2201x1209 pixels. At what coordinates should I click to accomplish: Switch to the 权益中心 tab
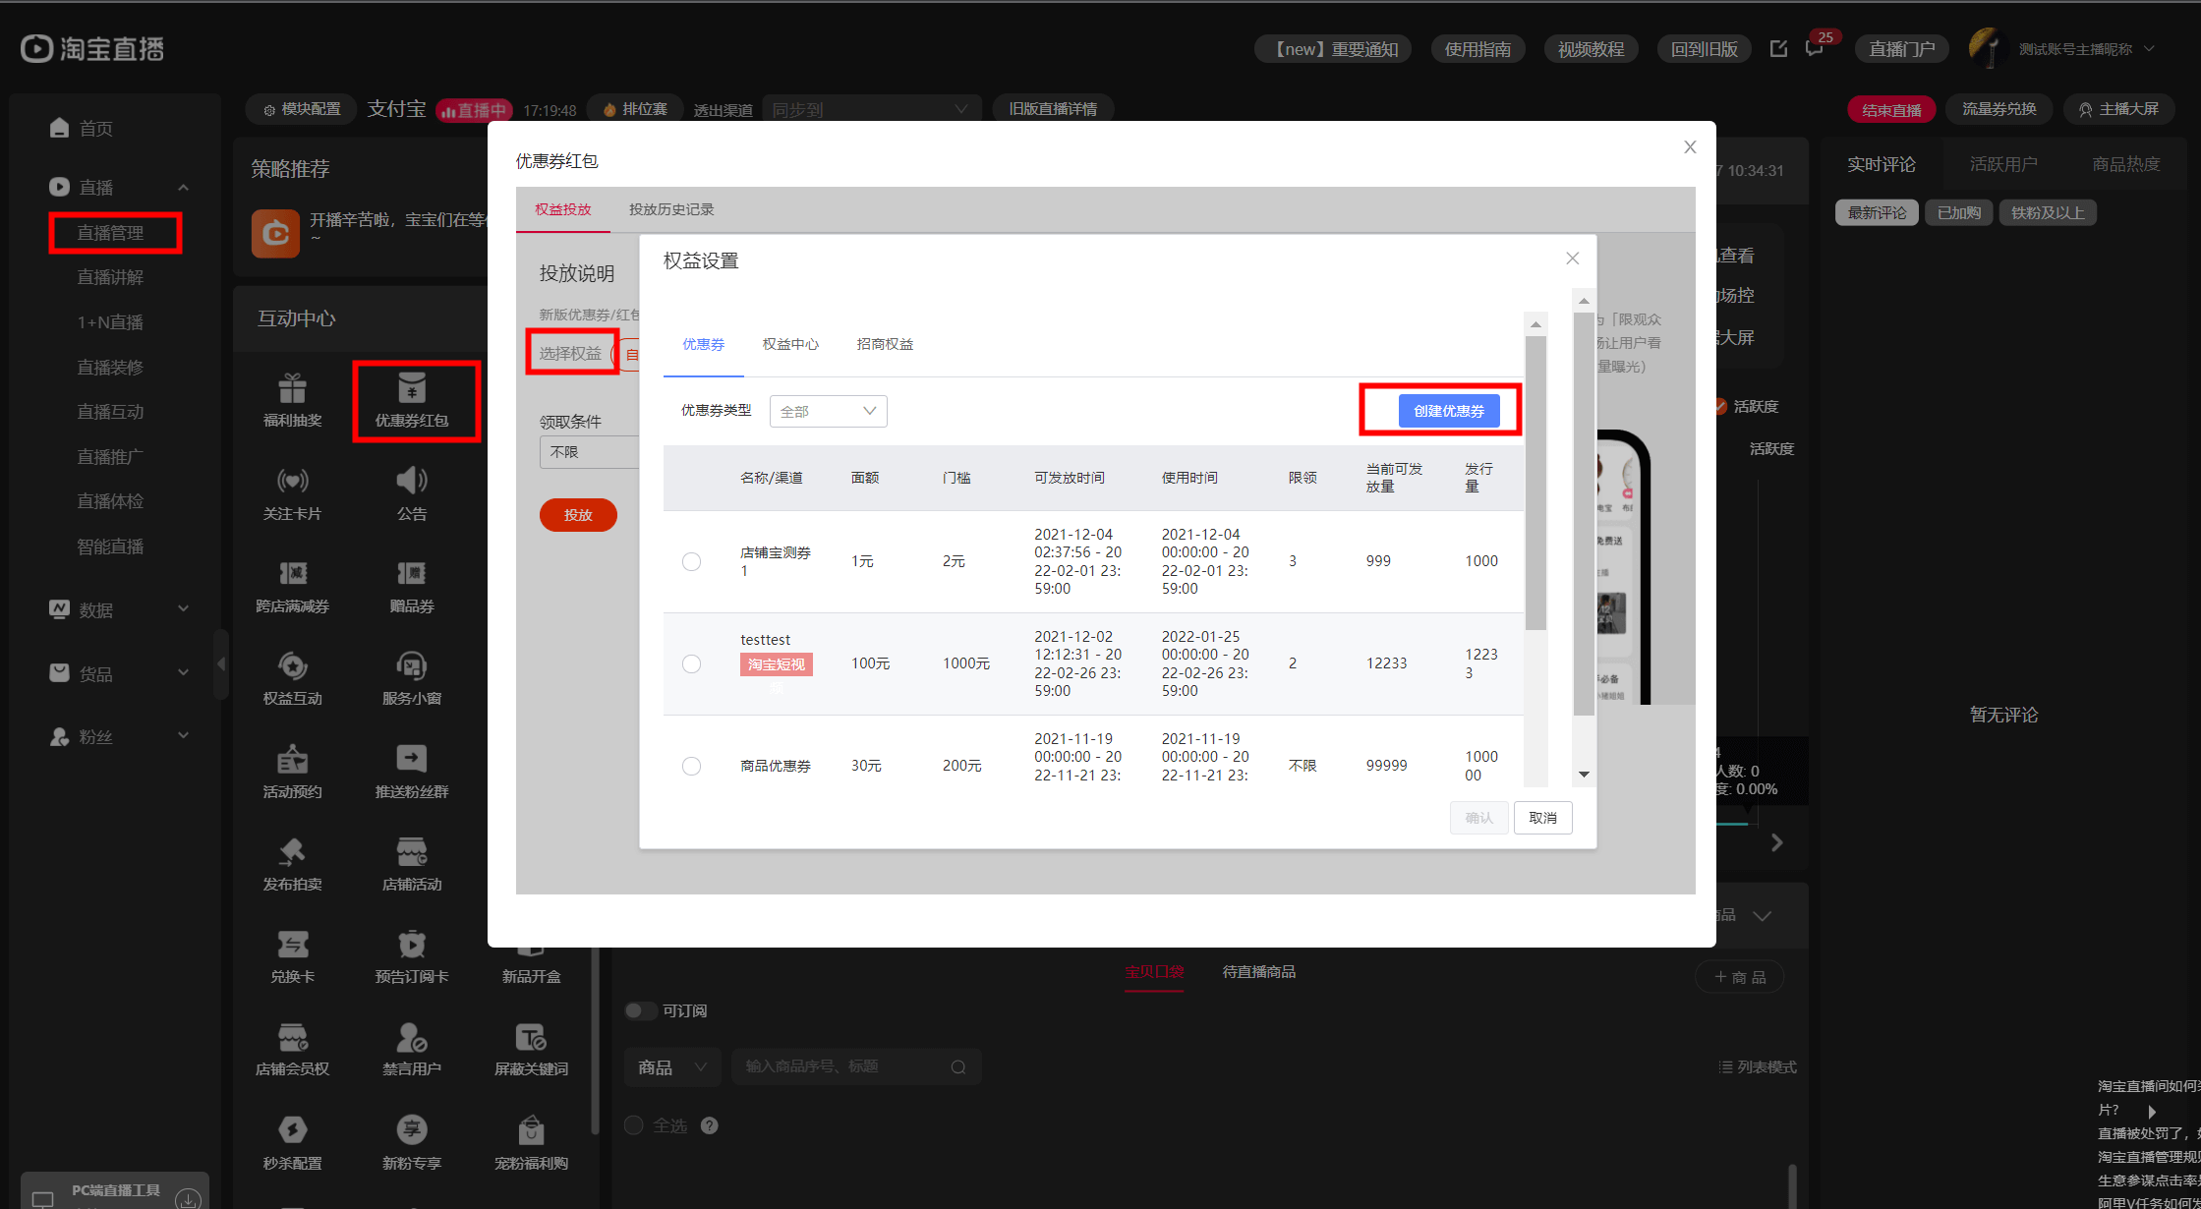click(789, 344)
